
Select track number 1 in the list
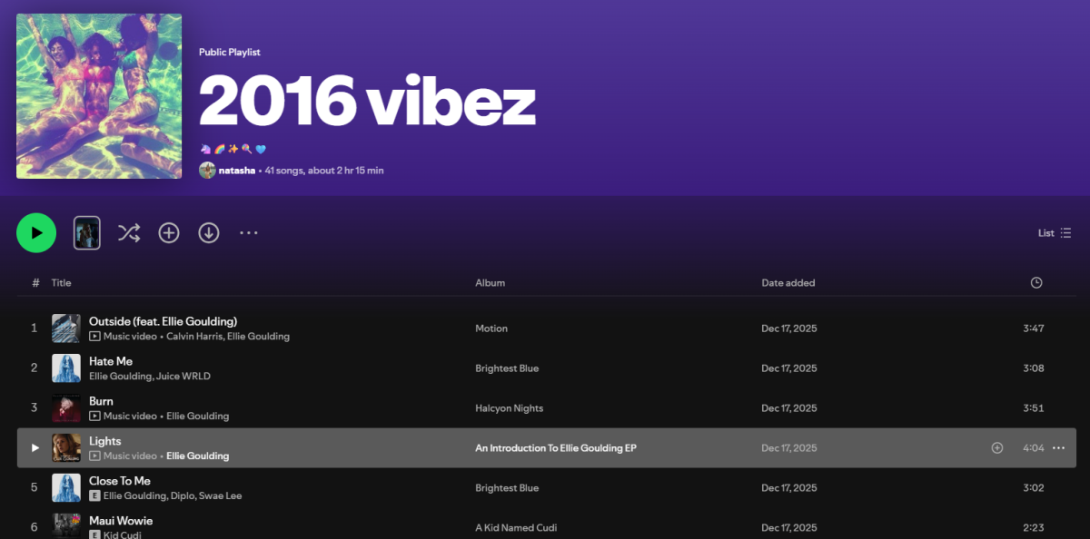pos(35,328)
